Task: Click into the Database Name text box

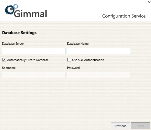Action: 99,51
